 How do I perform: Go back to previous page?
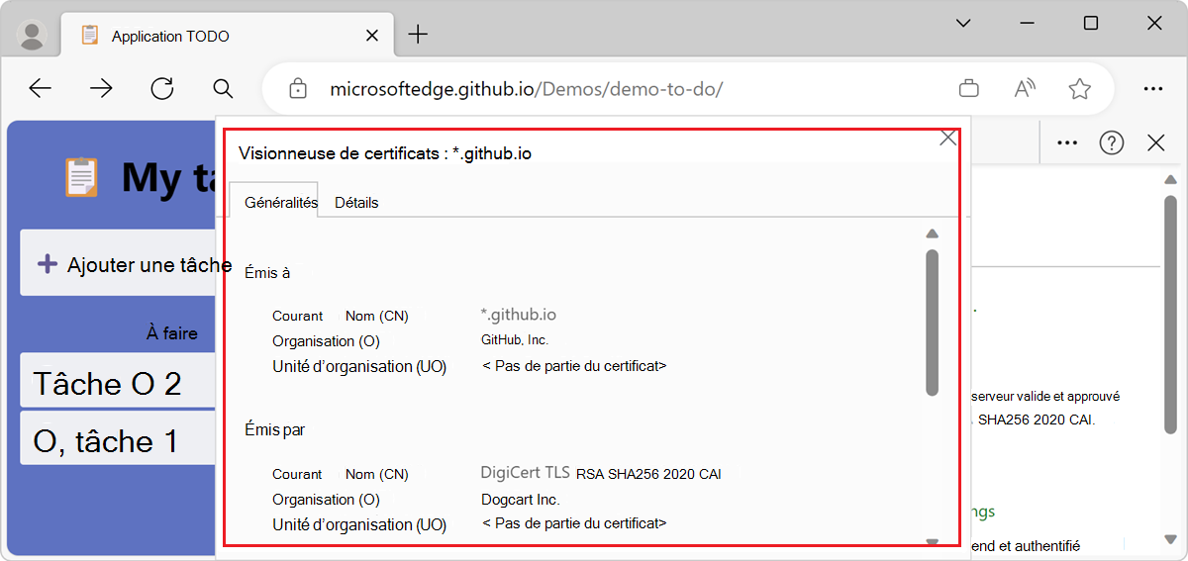pos(40,89)
